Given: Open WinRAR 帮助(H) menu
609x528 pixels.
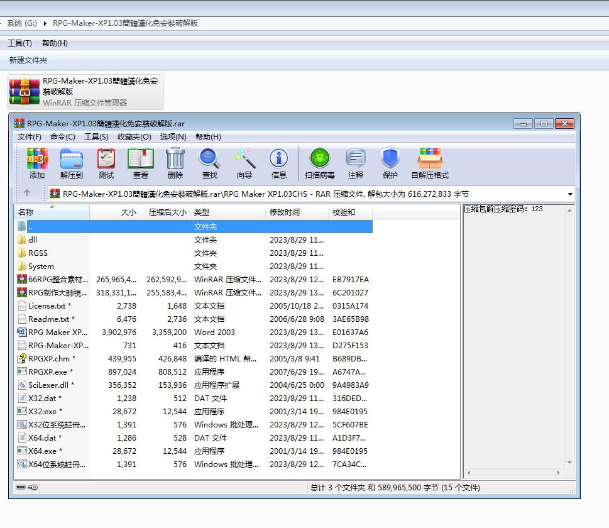Looking at the screenshot, I should 208,137.
